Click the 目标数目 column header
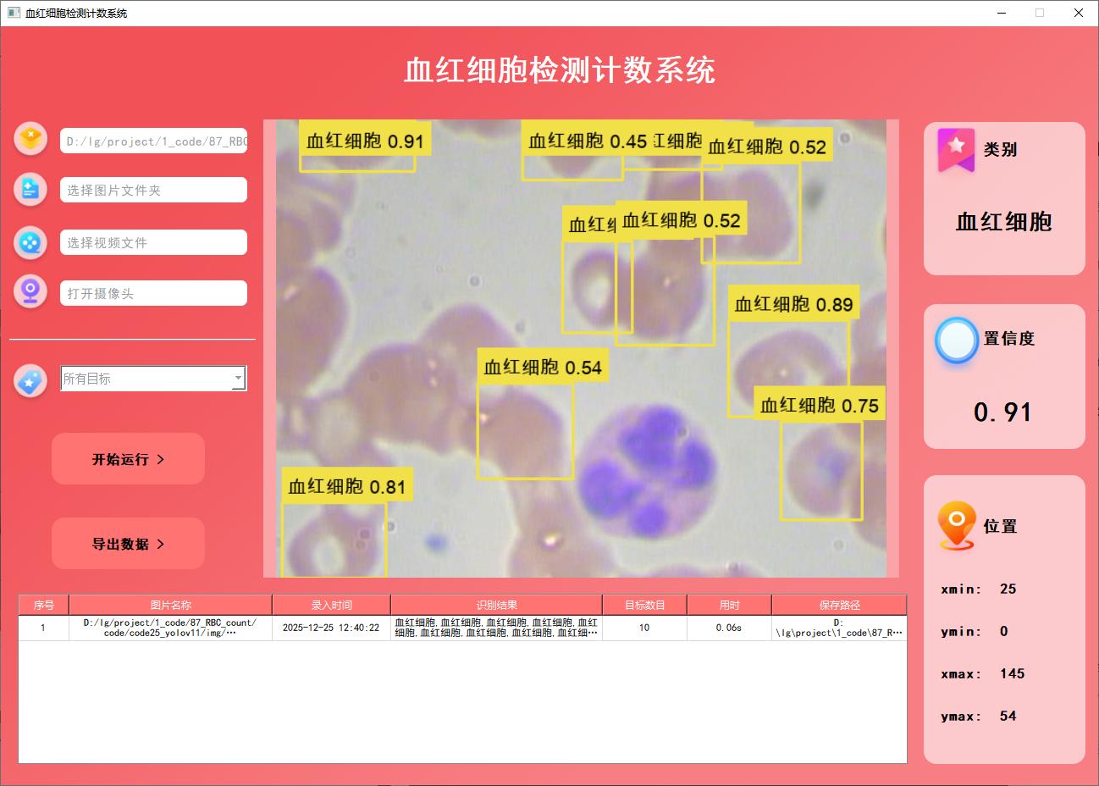The height and width of the screenshot is (786, 1099). tap(644, 605)
